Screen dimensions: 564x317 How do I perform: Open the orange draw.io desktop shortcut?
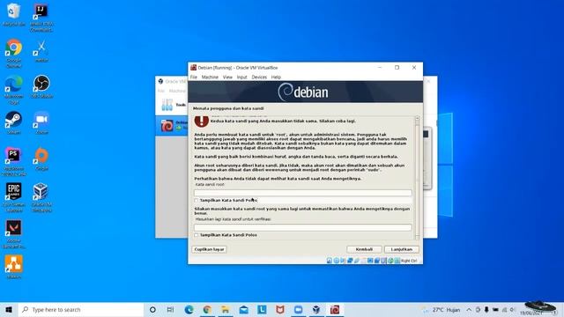point(14,267)
